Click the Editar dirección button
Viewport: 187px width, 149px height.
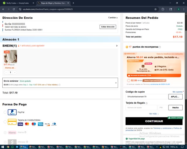108,27
